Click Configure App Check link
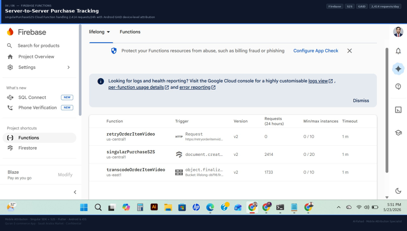Screen dimensions: 407x231 316,51
